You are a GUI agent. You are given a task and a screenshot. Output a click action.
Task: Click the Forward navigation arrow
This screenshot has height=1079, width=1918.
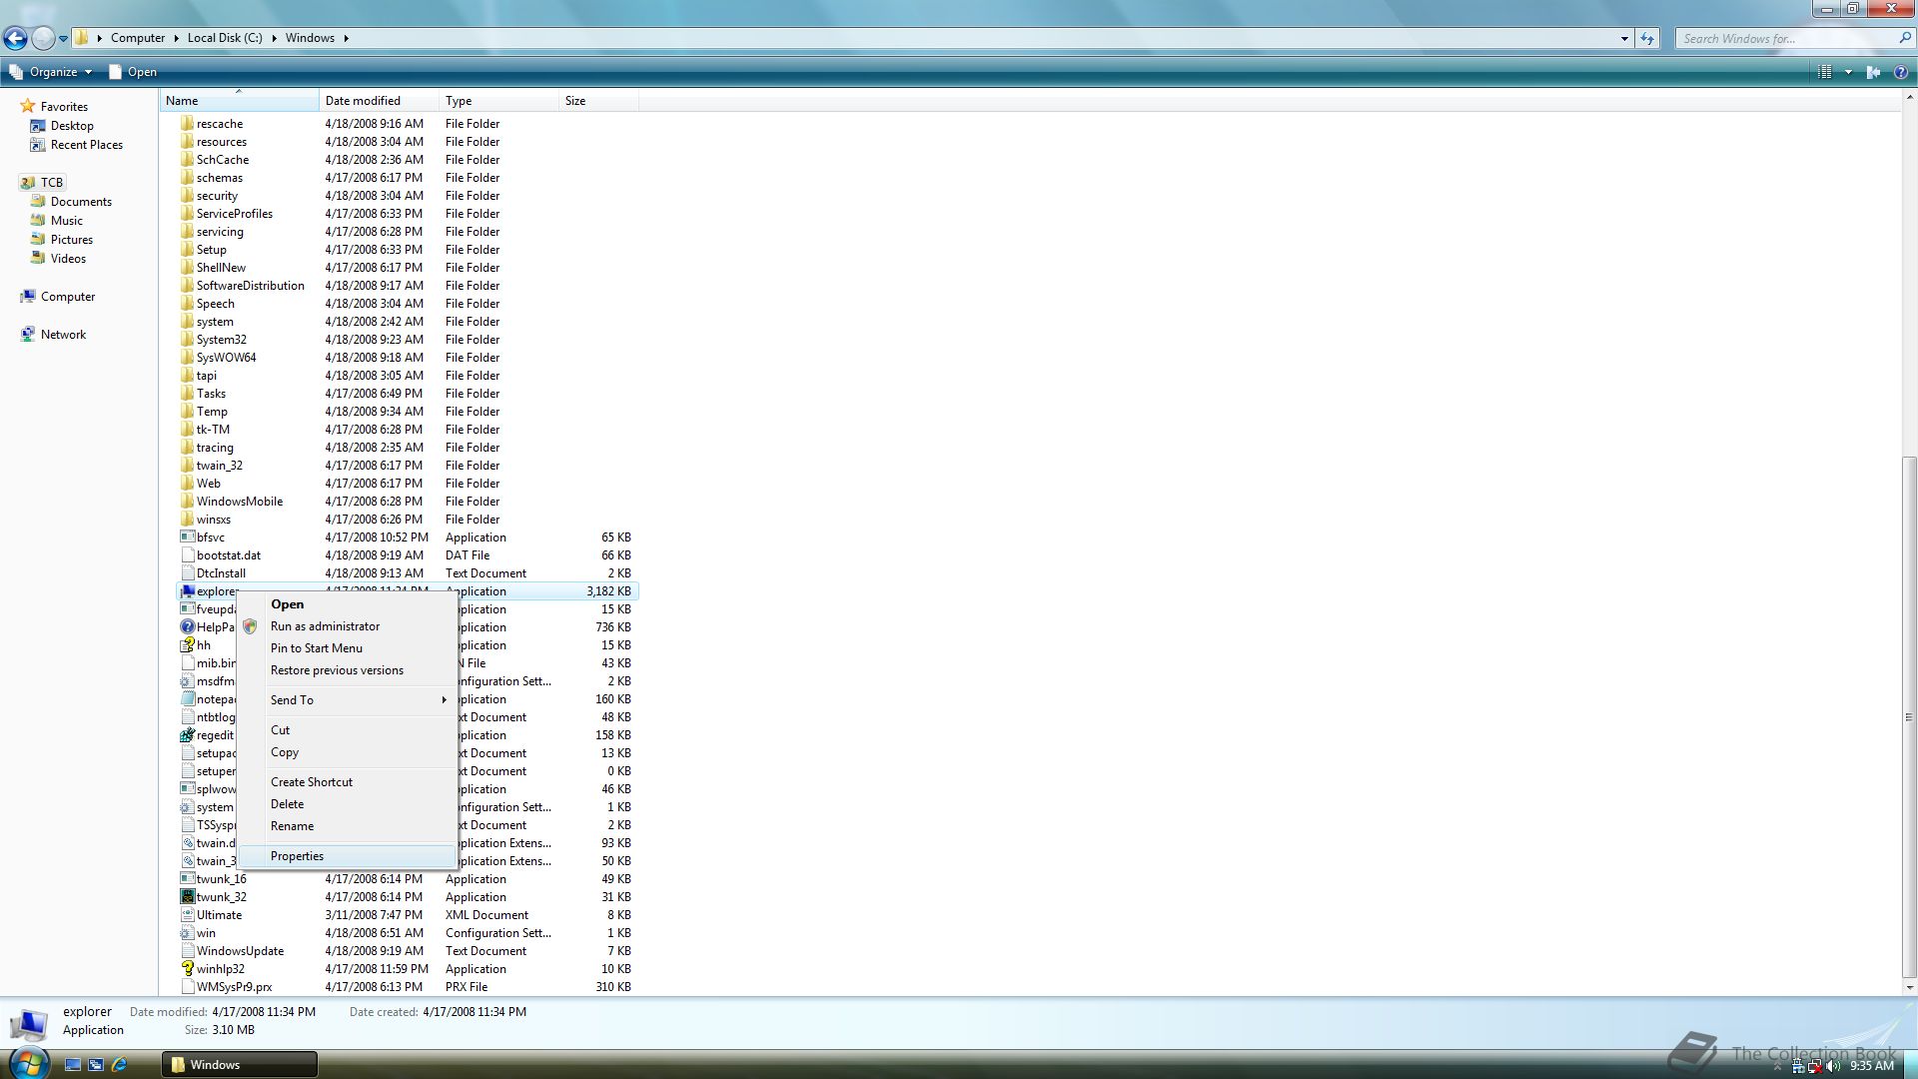click(x=43, y=38)
